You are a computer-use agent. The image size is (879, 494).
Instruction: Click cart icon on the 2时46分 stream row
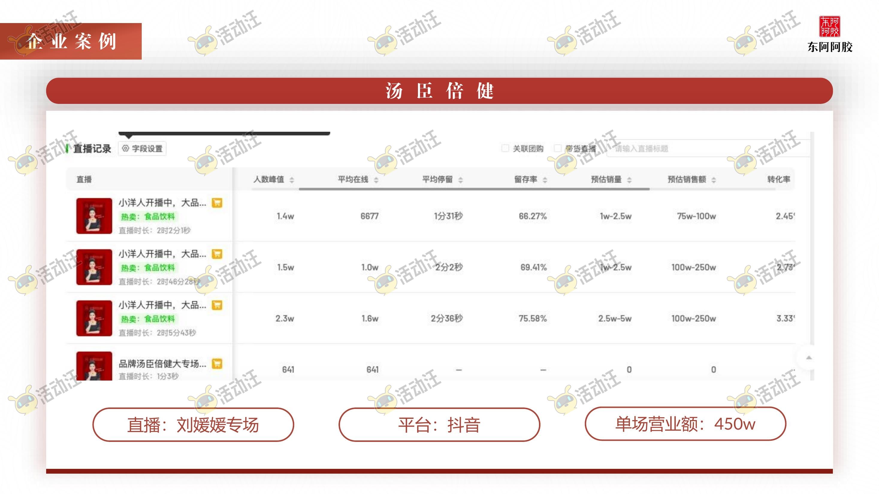click(x=217, y=254)
